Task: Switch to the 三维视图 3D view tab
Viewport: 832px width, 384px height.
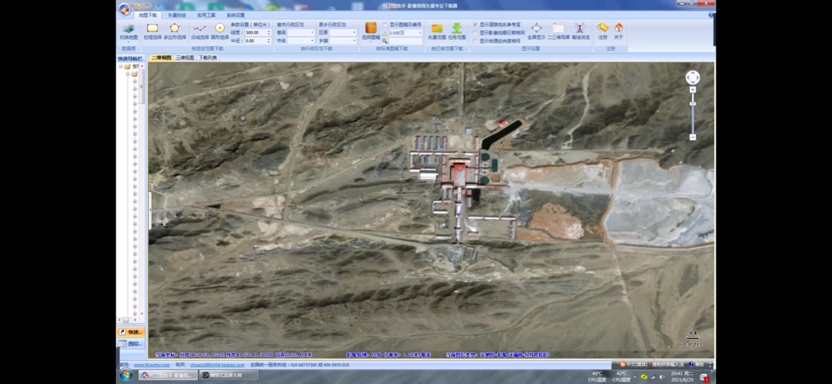Action: click(185, 58)
